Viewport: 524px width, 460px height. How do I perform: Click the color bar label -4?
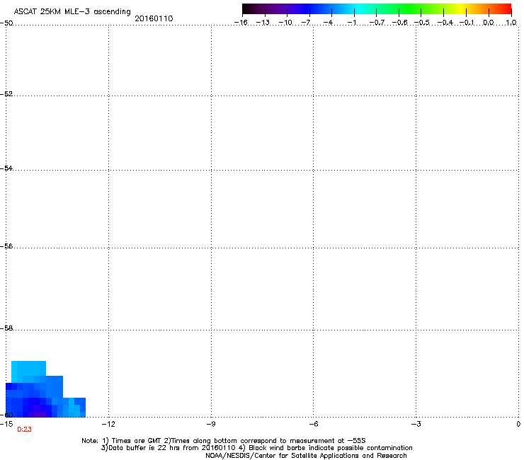[x=328, y=23]
